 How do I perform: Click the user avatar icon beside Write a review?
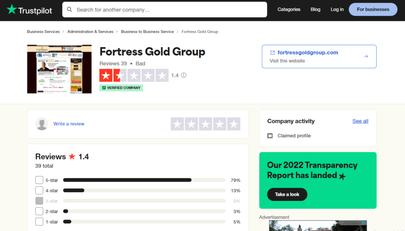[x=42, y=124]
